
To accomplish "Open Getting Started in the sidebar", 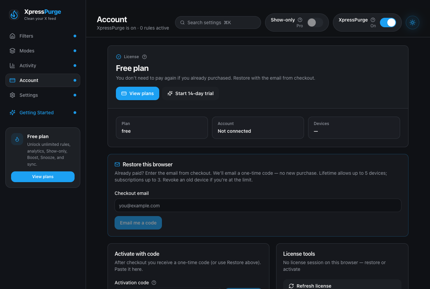I will coord(43,113).
